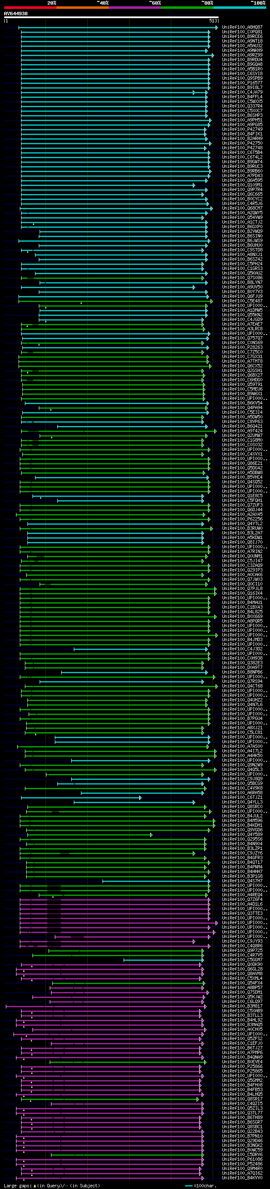270x1189 pixels.
Task: Select hit label UniRef100_P61086
Action: coord(242,1159)
